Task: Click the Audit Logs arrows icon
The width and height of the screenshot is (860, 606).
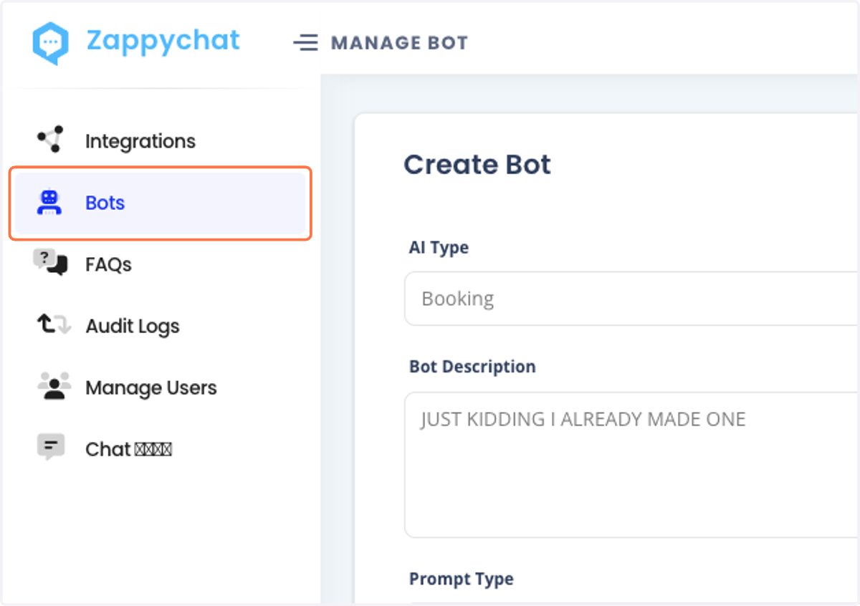Action: (x=54, y=326)
